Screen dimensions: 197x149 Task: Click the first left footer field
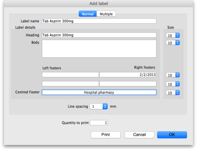[70, 75]
